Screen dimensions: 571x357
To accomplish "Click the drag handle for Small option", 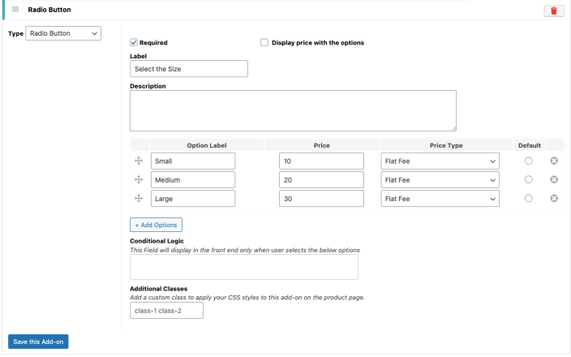I will coord(139,161).
